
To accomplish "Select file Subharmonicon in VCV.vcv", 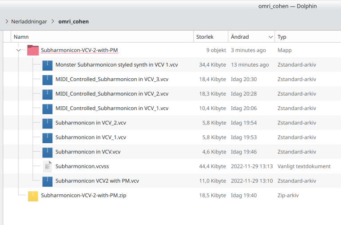I will tap(88, 152).
